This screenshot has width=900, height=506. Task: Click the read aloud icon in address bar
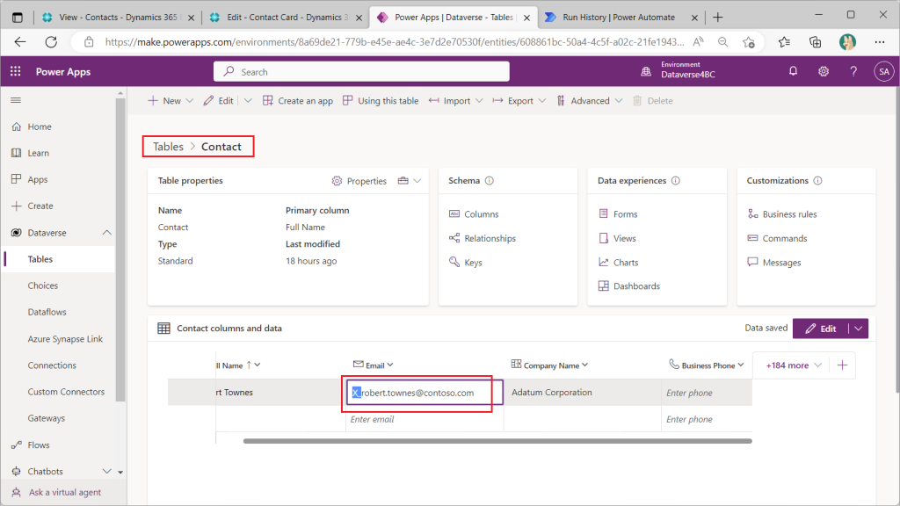click(x=698, y=42)
